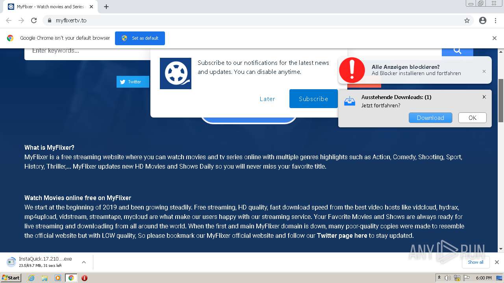Dismiss the default browser infobar

(x=495, y=38)
